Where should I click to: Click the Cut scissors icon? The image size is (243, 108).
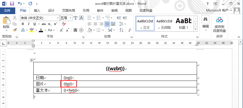(15, 18)
